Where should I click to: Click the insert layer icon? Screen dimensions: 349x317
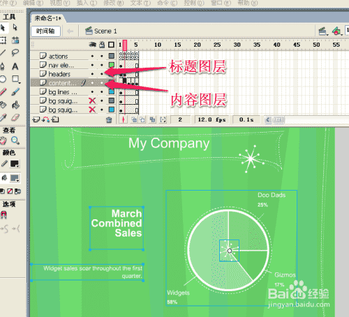[x=36, y=119]
